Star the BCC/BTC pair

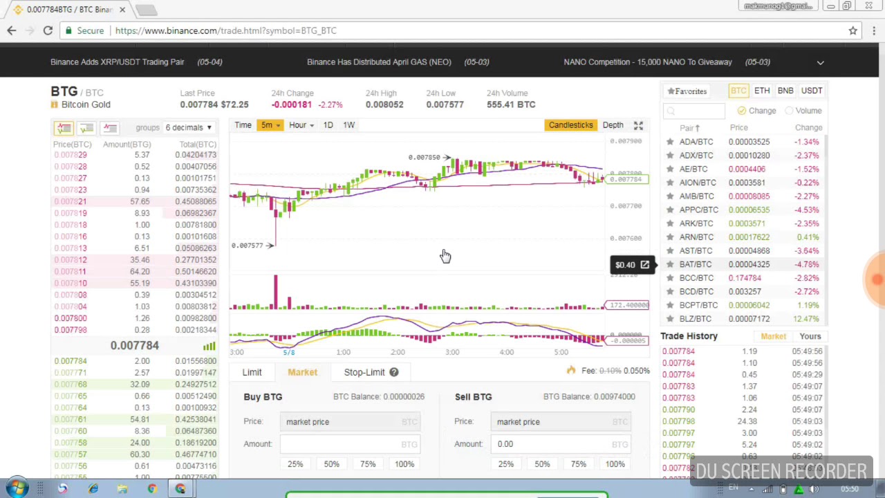pyautogui.click(x=669, y=278)
